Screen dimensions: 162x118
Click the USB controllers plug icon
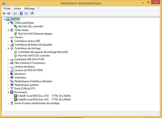coord(12,41)
